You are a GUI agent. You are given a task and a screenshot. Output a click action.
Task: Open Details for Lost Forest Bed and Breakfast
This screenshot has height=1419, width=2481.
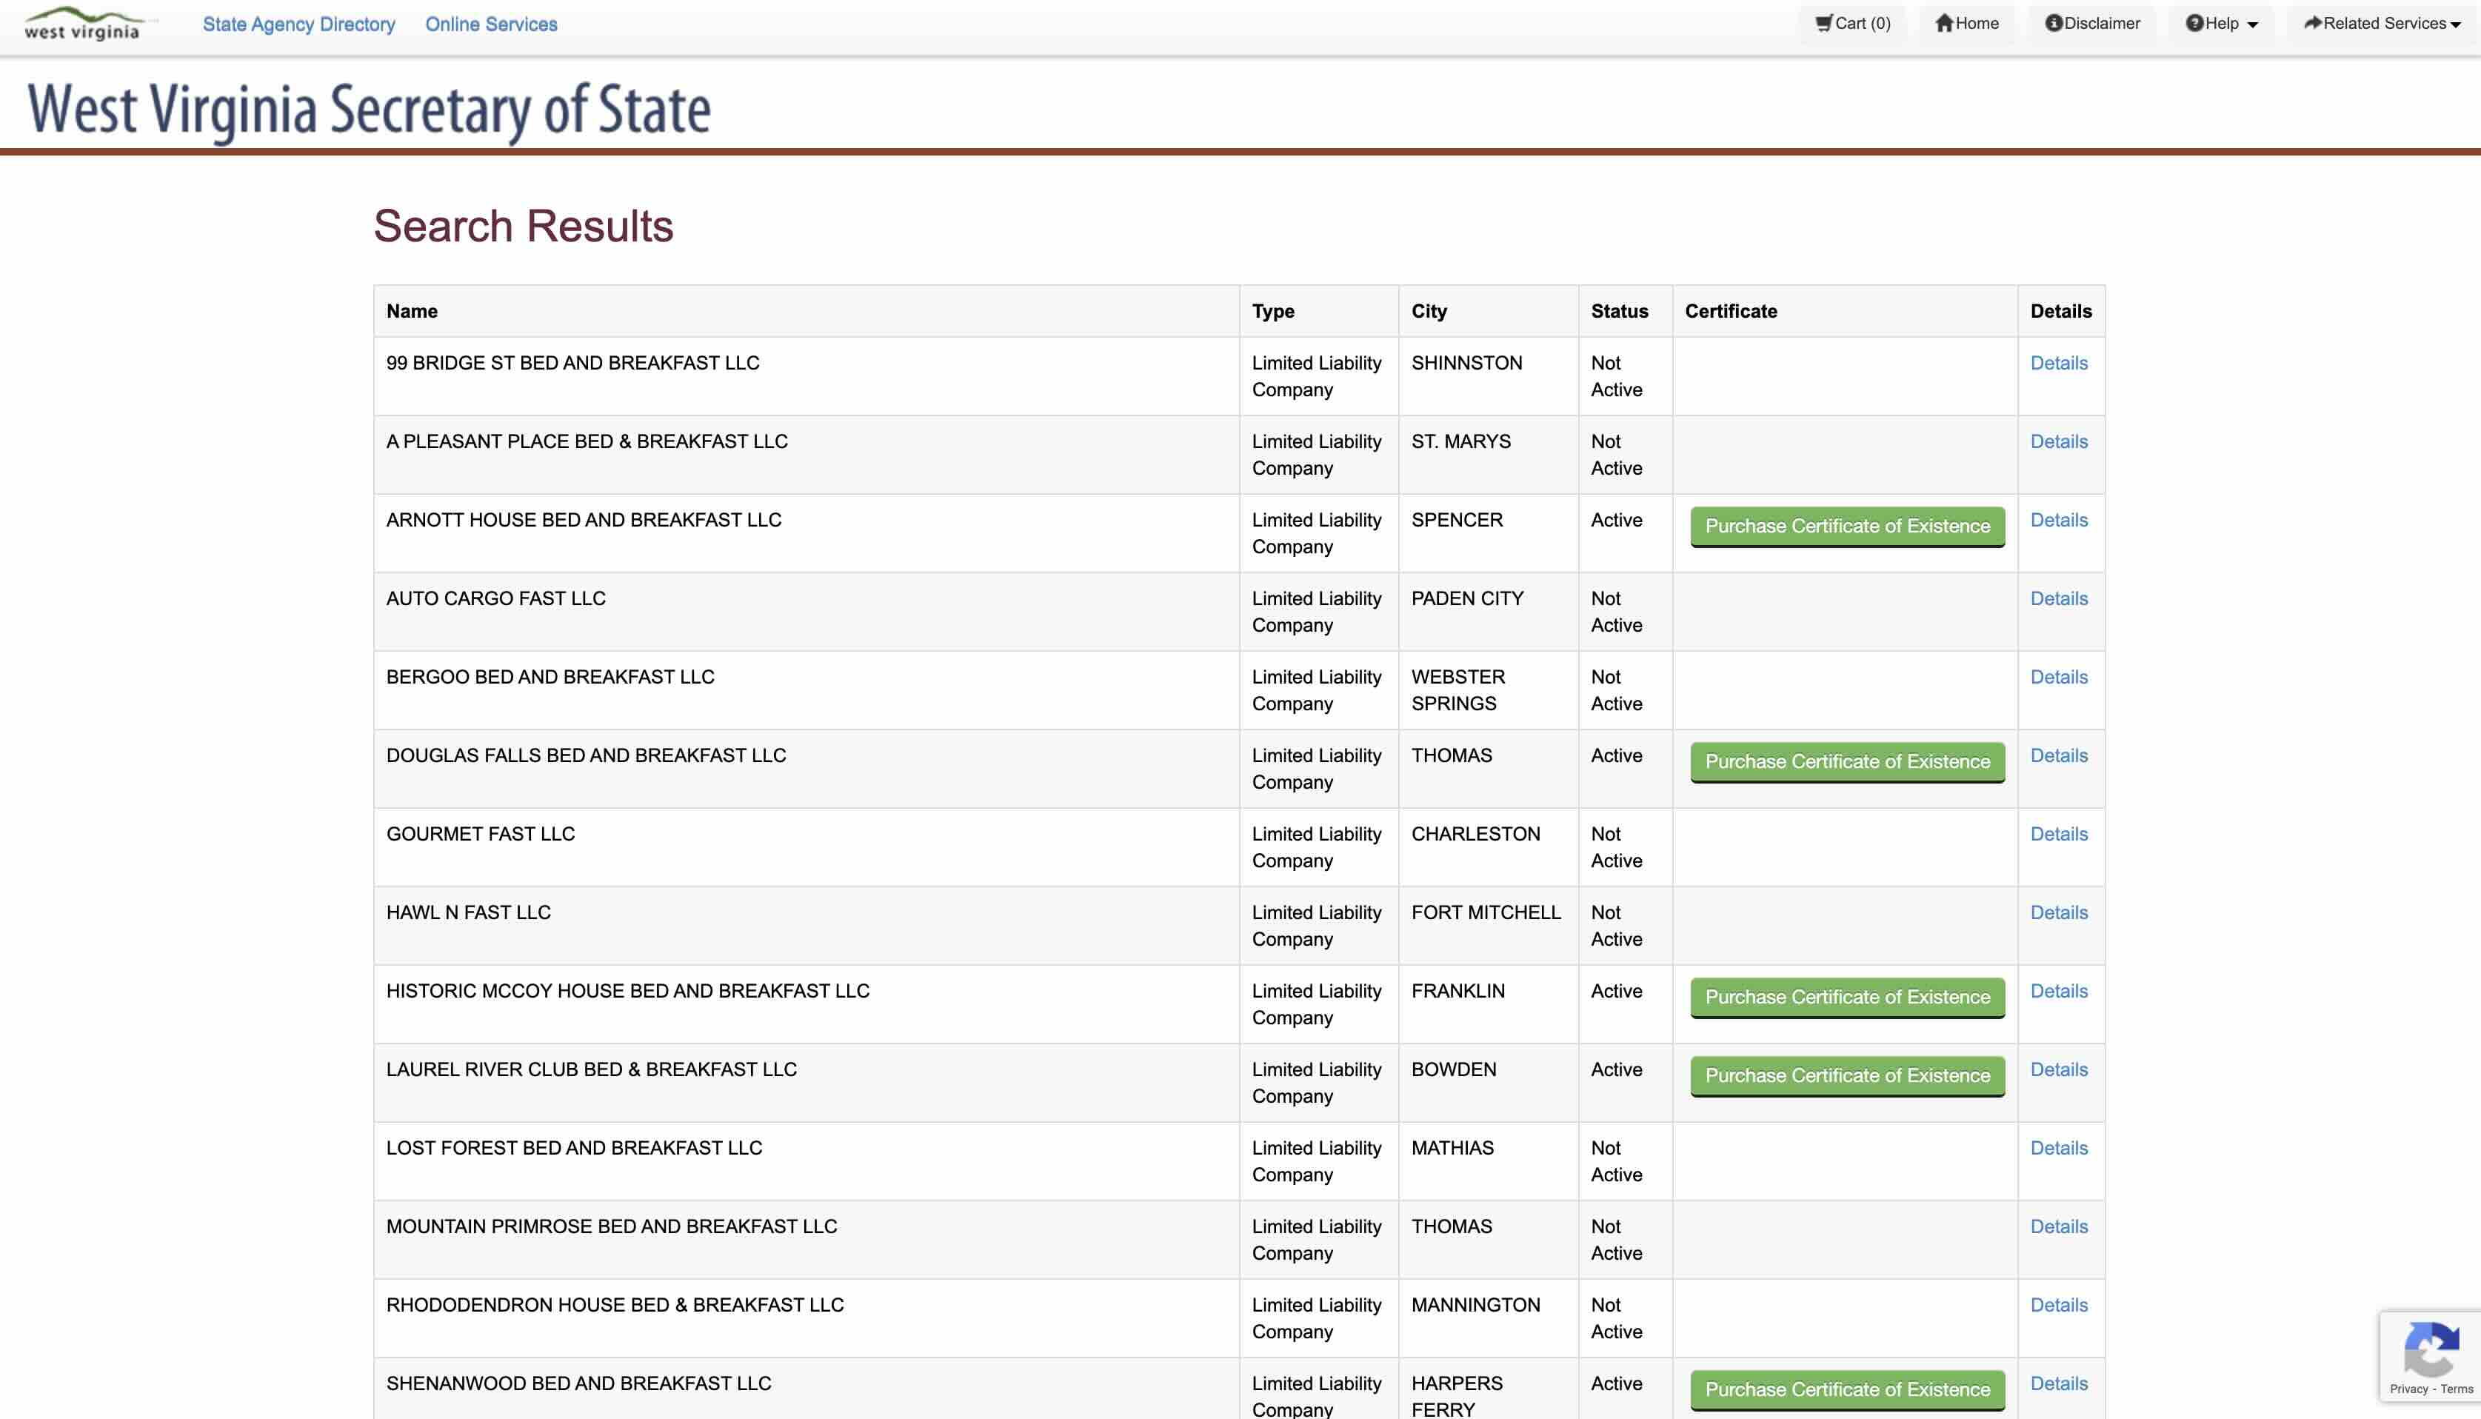click(x=2058, y=1148)
